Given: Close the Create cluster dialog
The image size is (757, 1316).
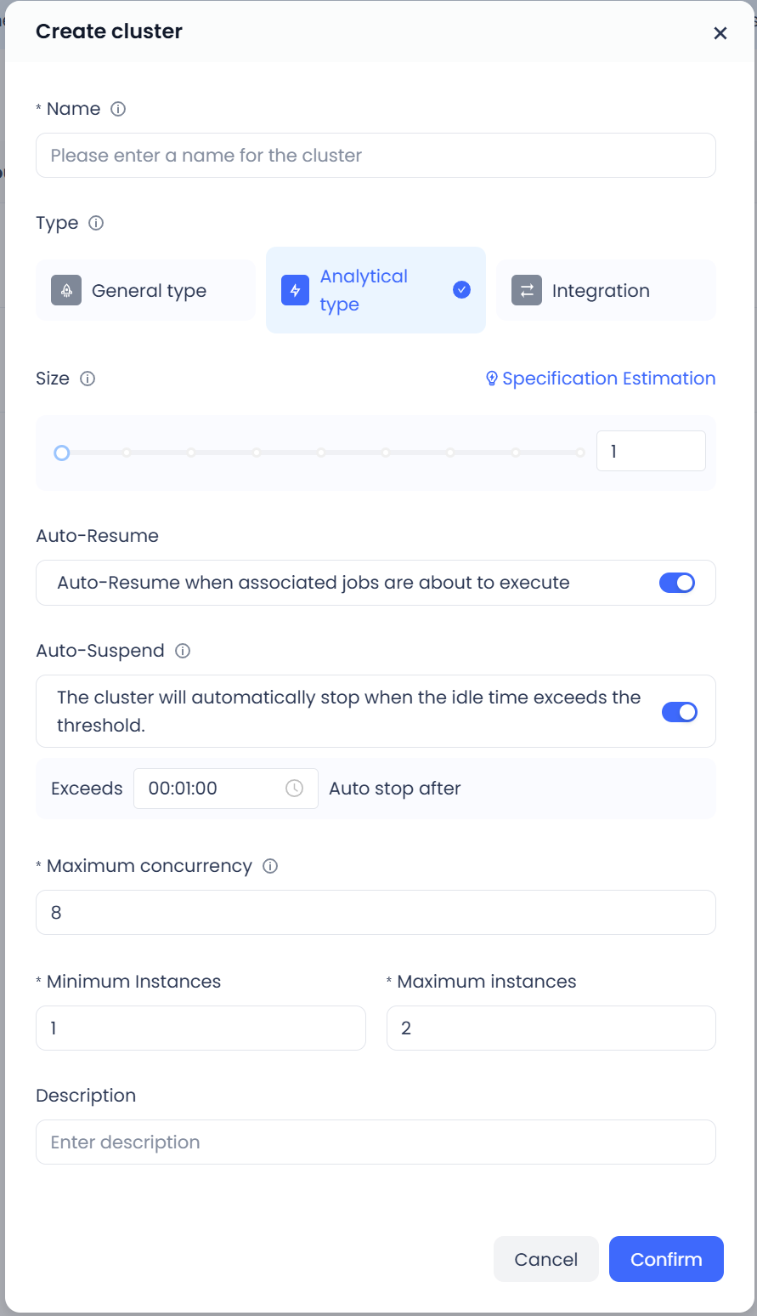Looking at the screenshot, I should [720, 33].
